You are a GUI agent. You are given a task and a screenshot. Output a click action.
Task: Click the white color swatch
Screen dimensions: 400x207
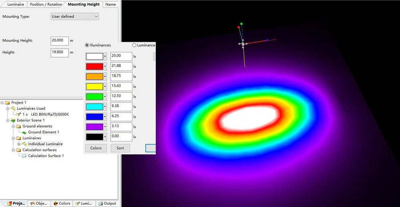point(94,56)
